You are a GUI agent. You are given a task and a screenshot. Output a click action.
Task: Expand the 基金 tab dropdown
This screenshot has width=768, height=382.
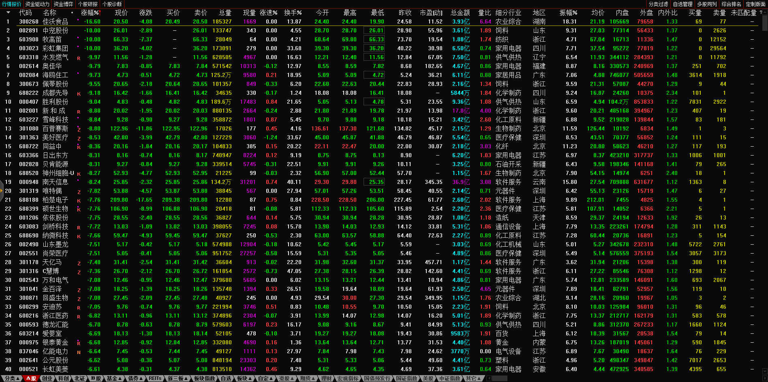114,378
